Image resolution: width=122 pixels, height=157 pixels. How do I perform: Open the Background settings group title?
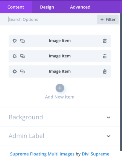point(26,117)
